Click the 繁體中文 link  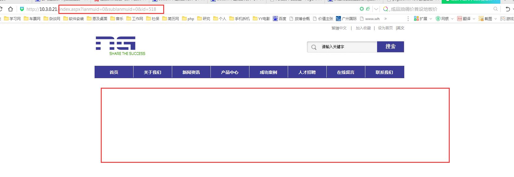339,28
